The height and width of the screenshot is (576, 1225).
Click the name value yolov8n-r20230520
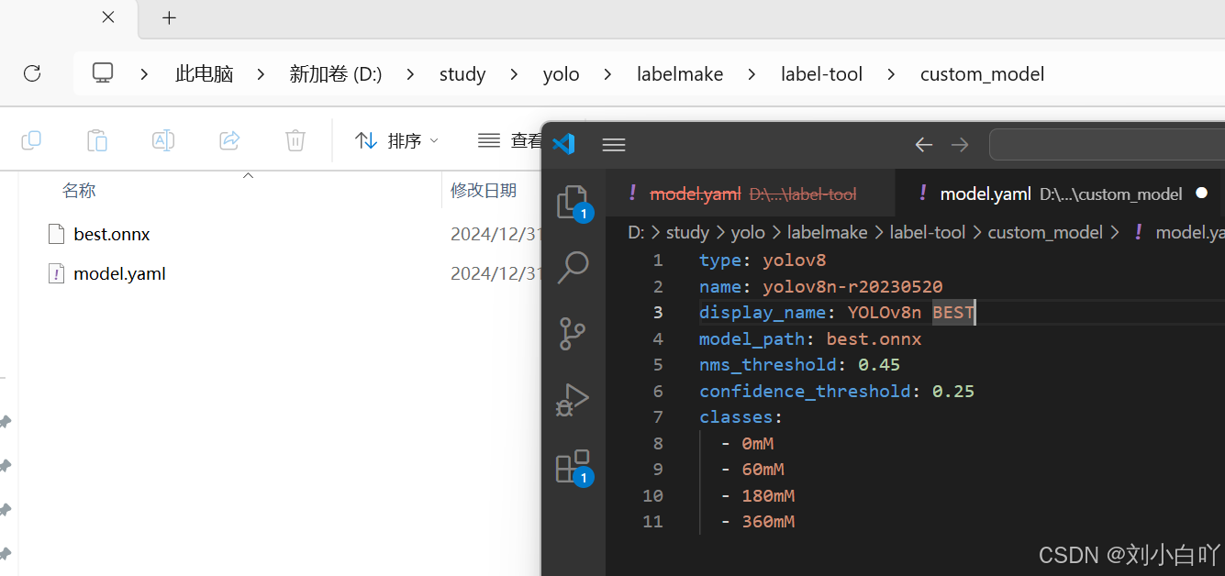[852, 287]
